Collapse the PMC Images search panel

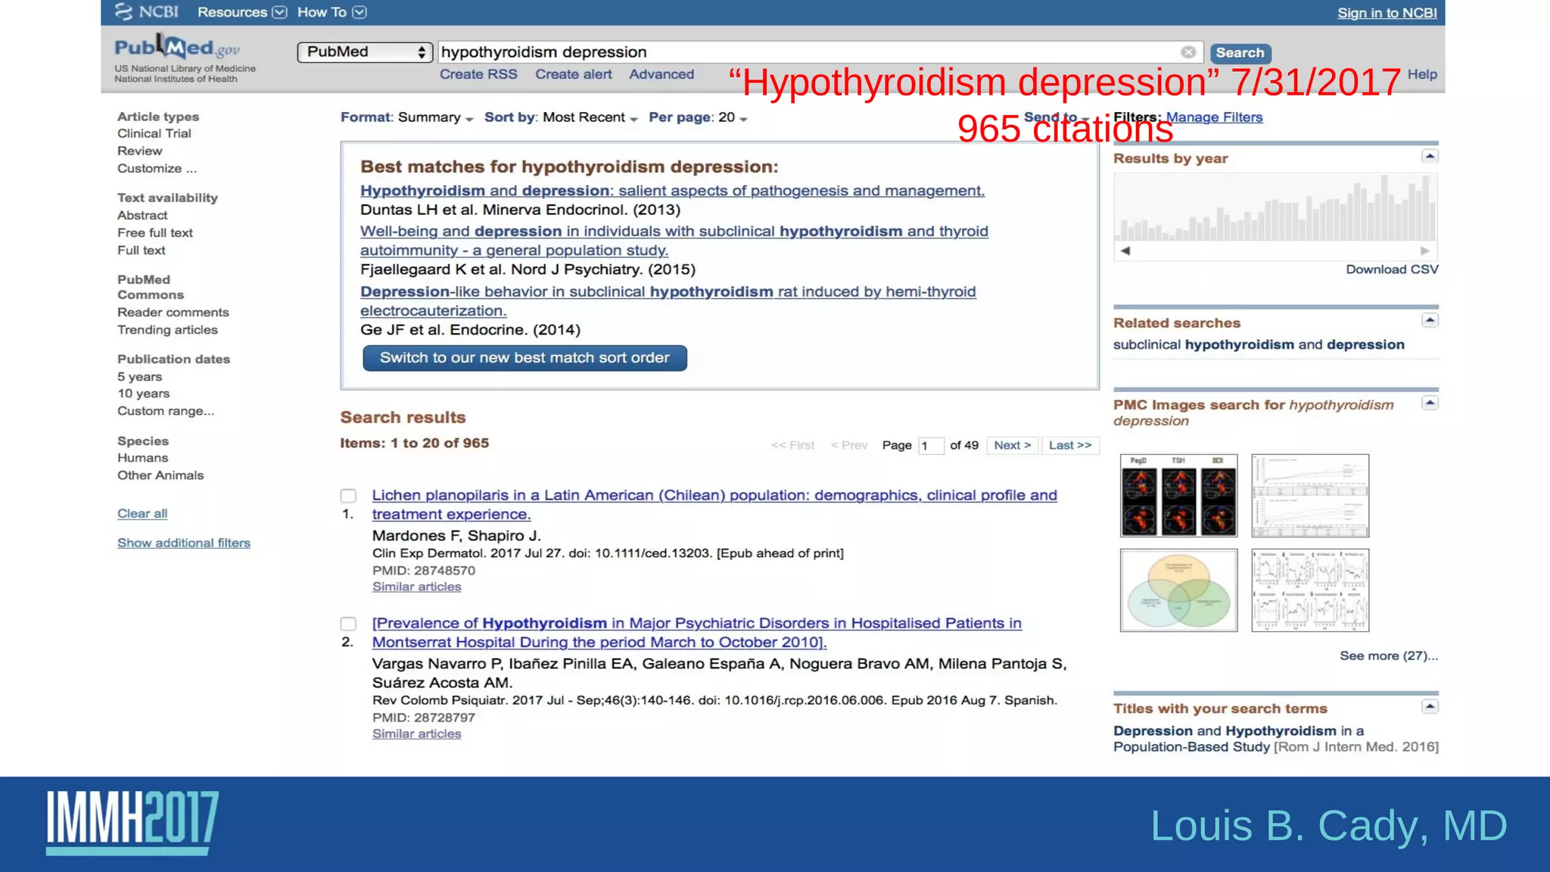[x=1429, y=403]
